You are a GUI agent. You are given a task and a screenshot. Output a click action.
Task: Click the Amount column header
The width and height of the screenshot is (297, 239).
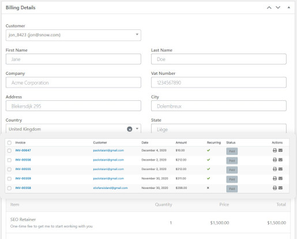(181, 142)
